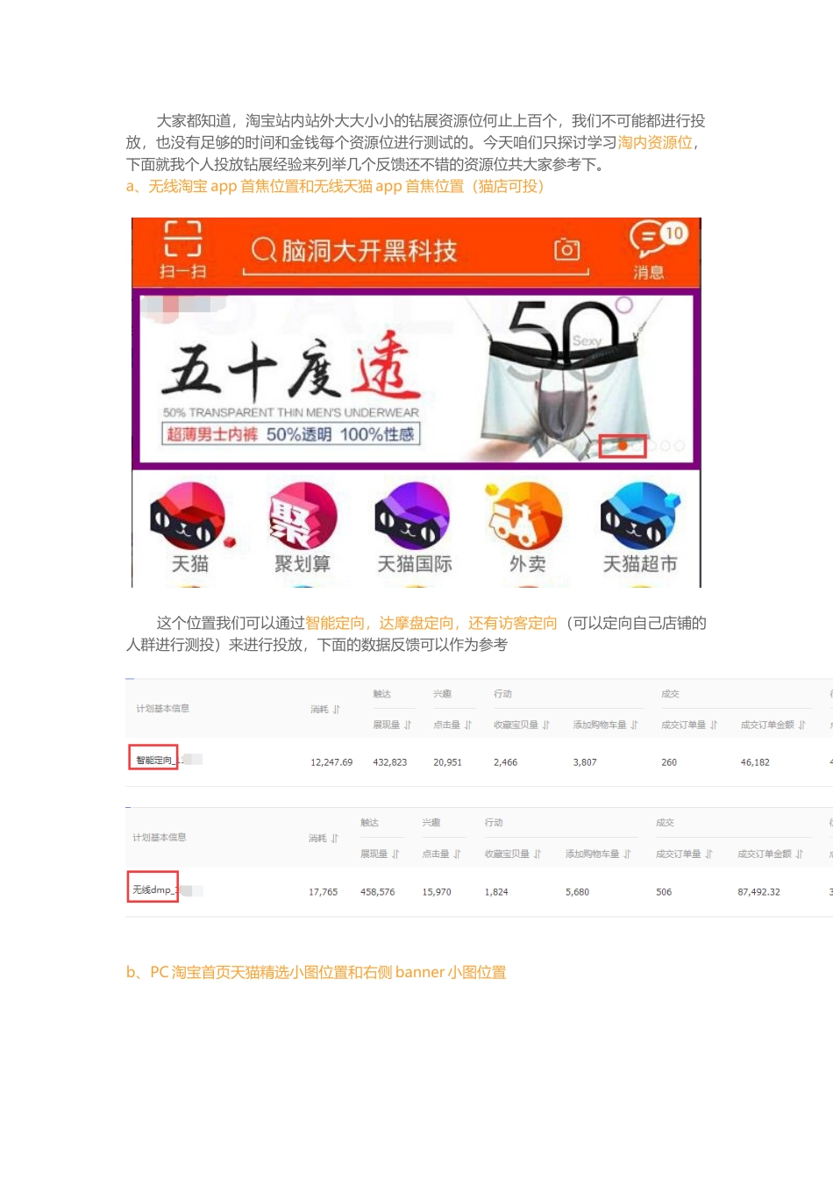Click the 458,576 impressions value
The image size is (833, 1179).
point(378,892)
